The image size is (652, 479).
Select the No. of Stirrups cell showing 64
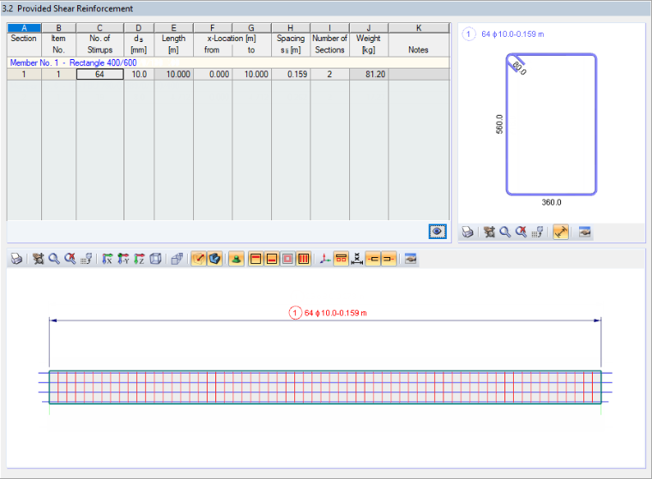click(100, 75)
